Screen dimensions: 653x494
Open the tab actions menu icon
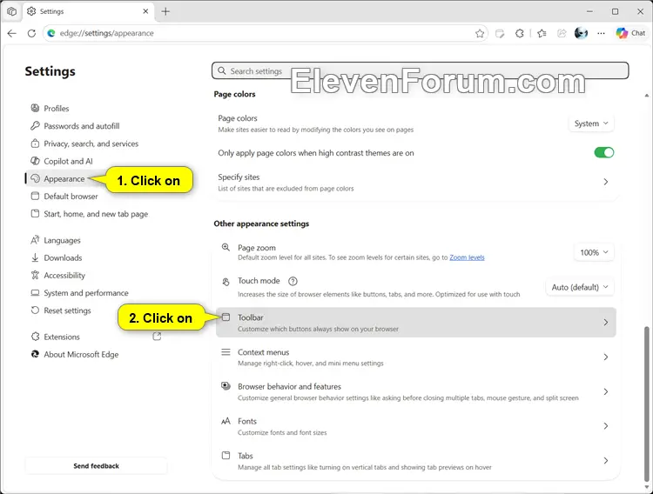tap(11, 11)
